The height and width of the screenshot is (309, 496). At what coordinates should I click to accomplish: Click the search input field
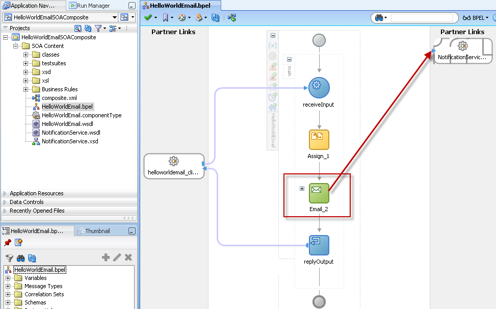pyautogui.click(x=424, y=18)
